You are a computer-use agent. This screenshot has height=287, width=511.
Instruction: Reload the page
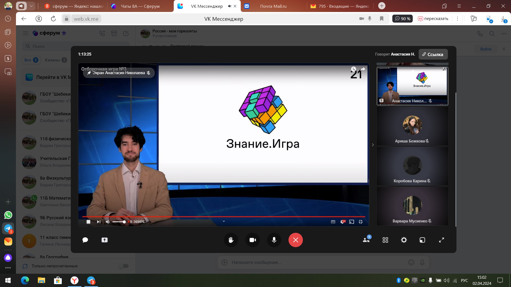[53, 19]
